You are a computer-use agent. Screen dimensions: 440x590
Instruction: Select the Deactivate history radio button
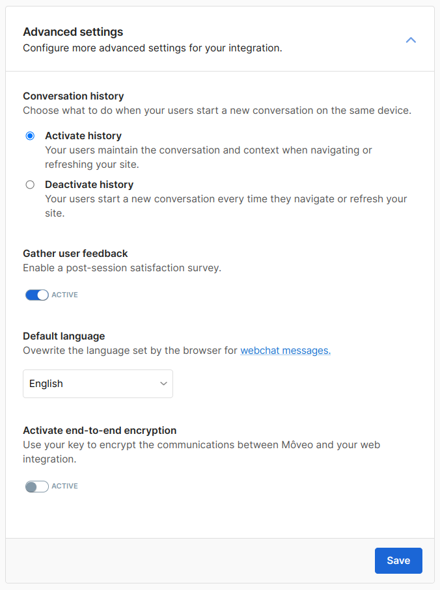(30, 185)
